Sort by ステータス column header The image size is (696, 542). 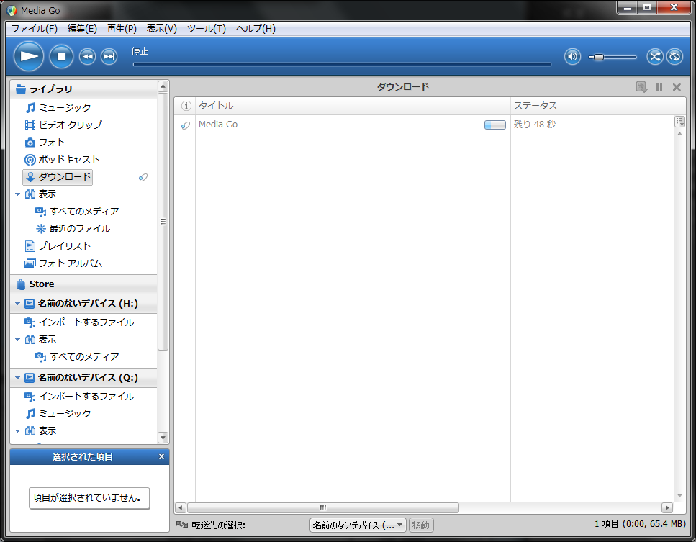598,106
